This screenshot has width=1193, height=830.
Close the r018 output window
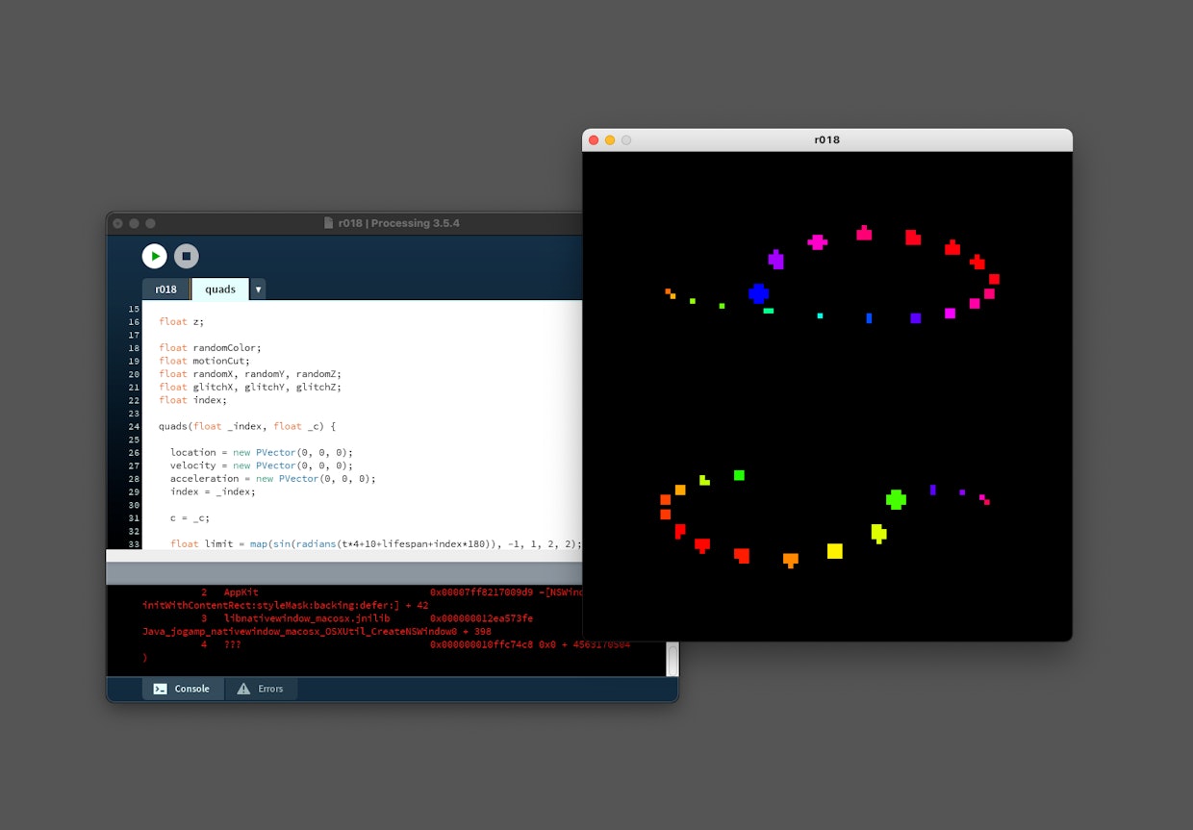click(594, 140)
